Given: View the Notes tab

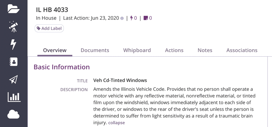Looking at the screenshot, I should coord(205,50).
